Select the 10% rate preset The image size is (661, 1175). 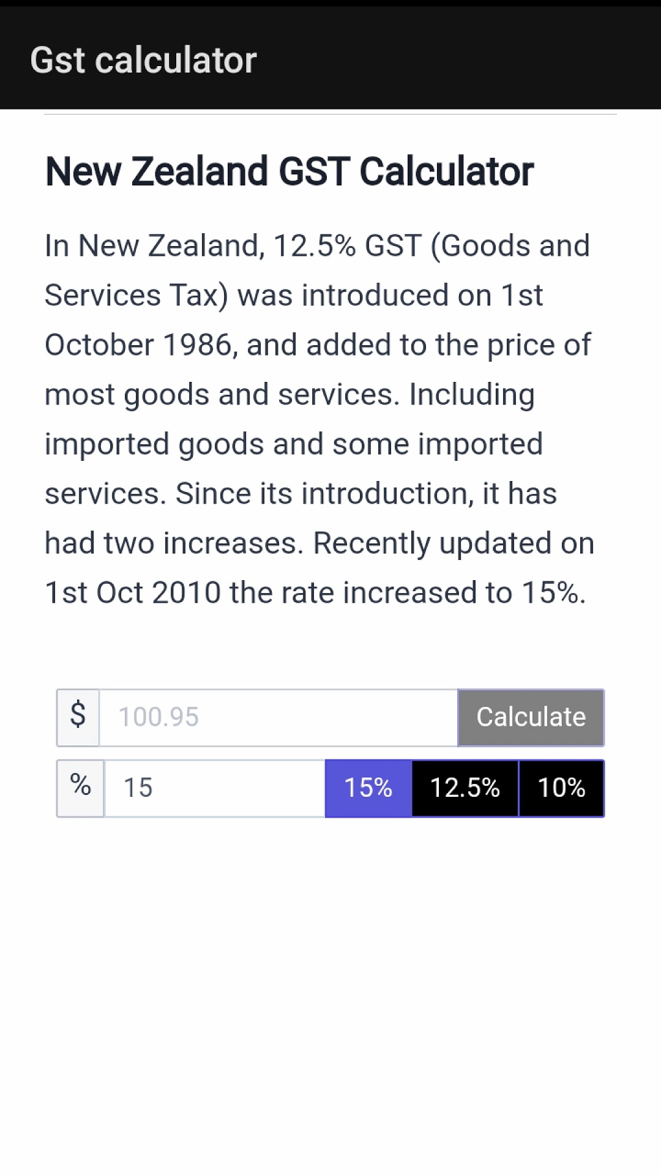(561, 788)
